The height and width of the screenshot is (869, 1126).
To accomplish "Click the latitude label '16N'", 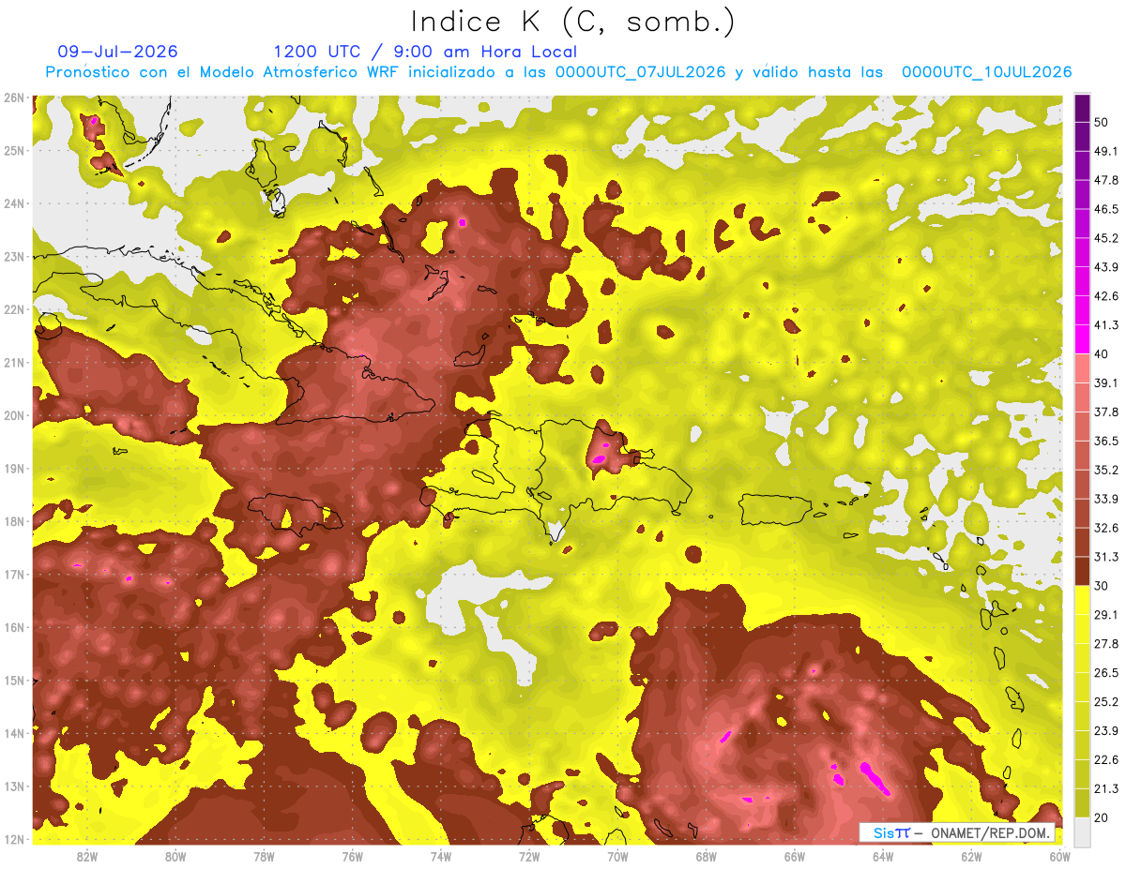I will click(14, 627).
